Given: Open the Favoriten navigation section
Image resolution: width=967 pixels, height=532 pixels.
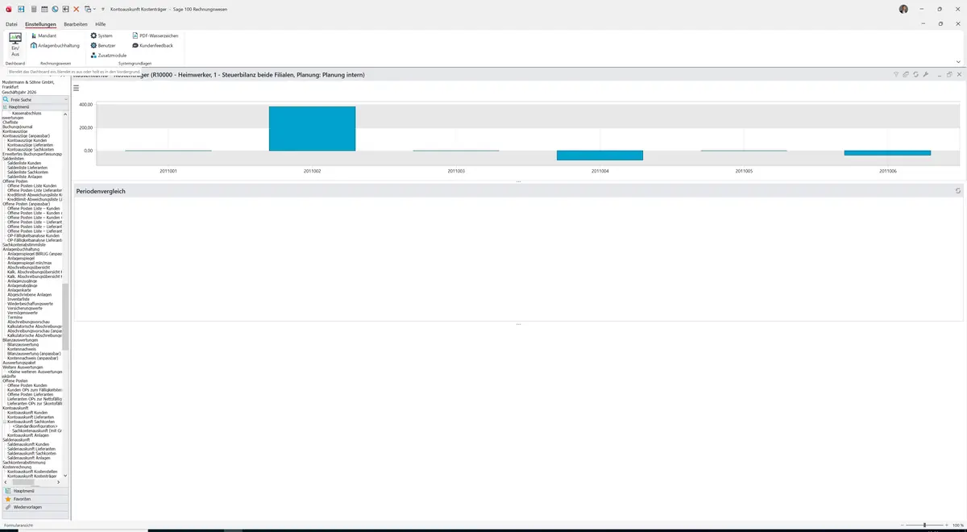Looking at the screenshot, I should [x=35, y=499].
